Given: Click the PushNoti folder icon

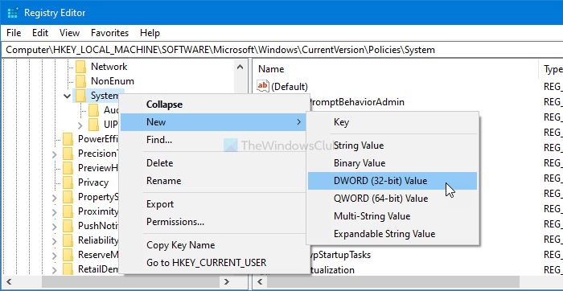Looking at the screenshot, I should pos(68,226).
